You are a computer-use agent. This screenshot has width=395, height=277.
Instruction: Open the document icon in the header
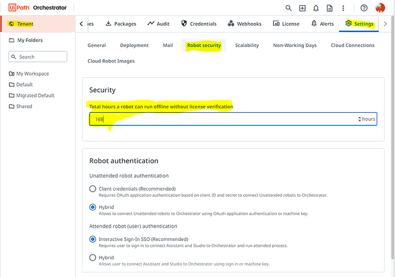tap(330, 8)
